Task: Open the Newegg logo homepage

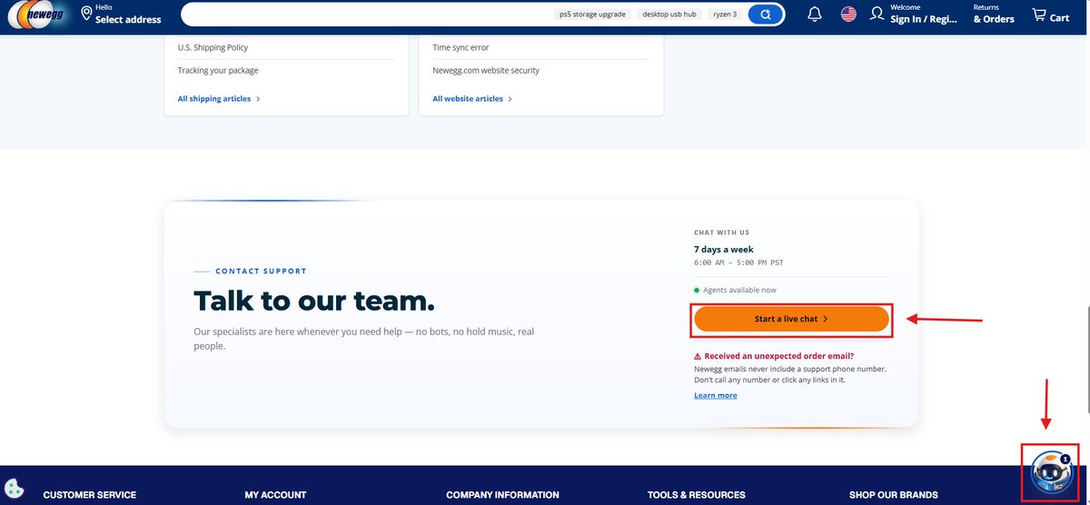Action: click(36, 15)
